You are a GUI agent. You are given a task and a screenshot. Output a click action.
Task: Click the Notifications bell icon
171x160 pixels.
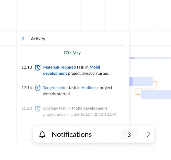pos(42,135)
